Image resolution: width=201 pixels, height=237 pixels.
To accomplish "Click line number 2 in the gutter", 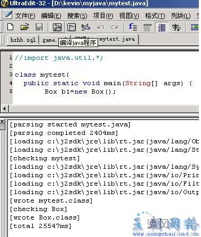I will click(x=11, y=66).
